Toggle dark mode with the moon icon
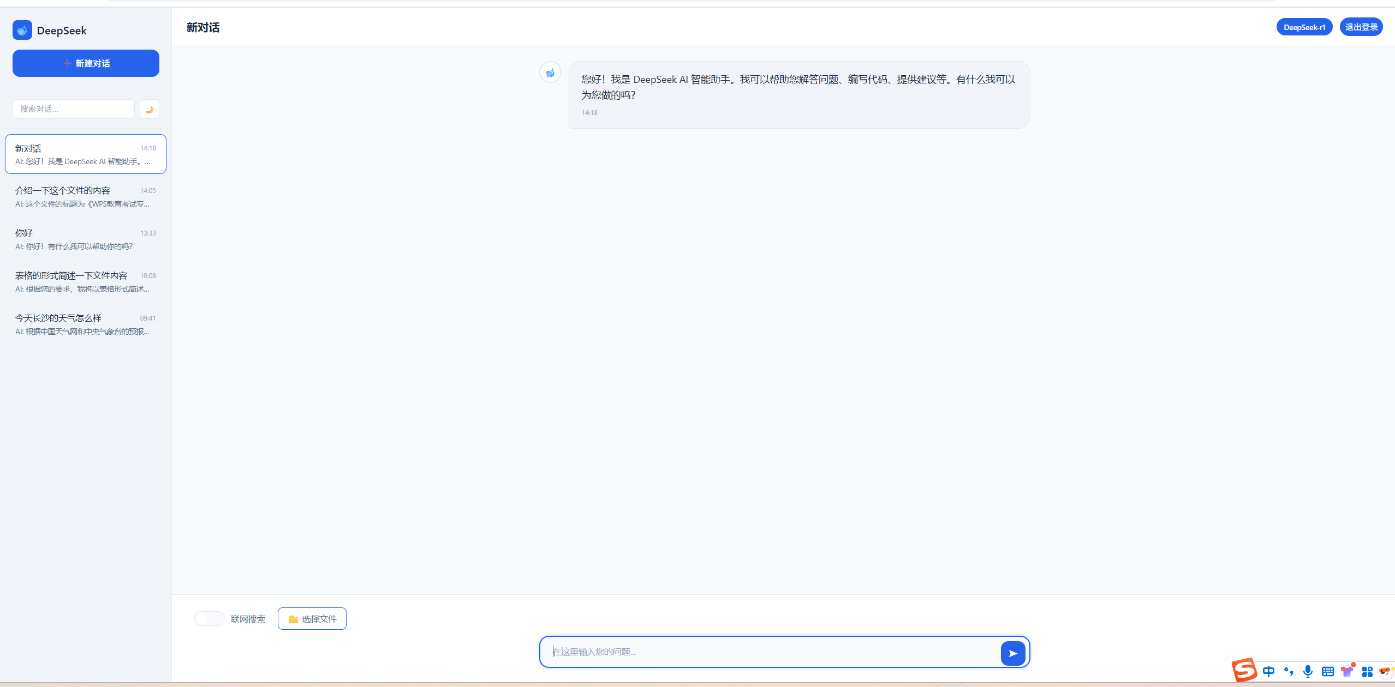This screenshot has width=1395, height=687. point(150,109)
